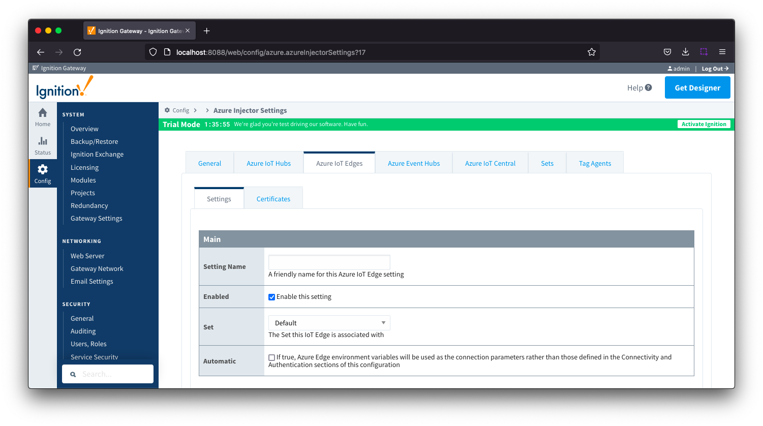Uncheck the Enable this setting checkbox
Screen dimensions: 763x426
coord(272,297)
